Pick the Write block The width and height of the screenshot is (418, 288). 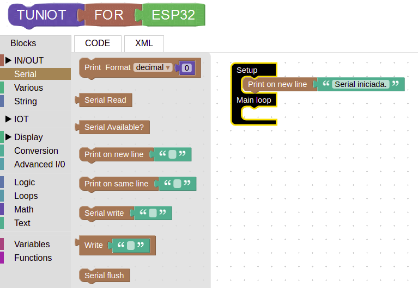pos(93,245)
